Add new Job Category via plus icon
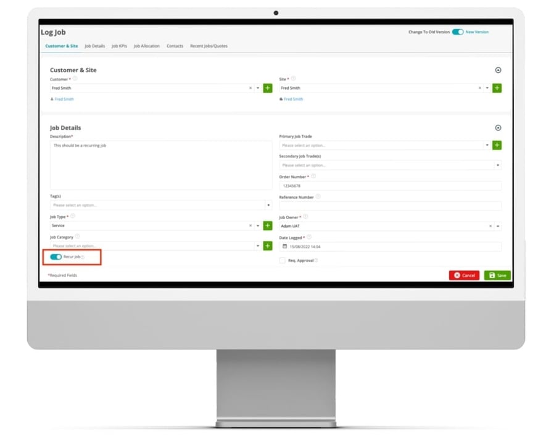554x439 pixels. [268, 246]
